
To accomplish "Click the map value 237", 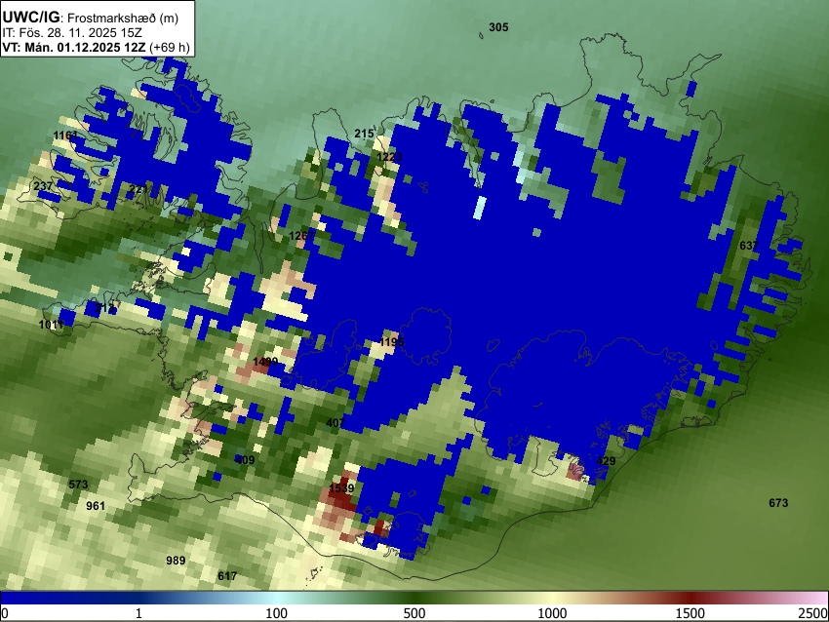I will [43, 186].
